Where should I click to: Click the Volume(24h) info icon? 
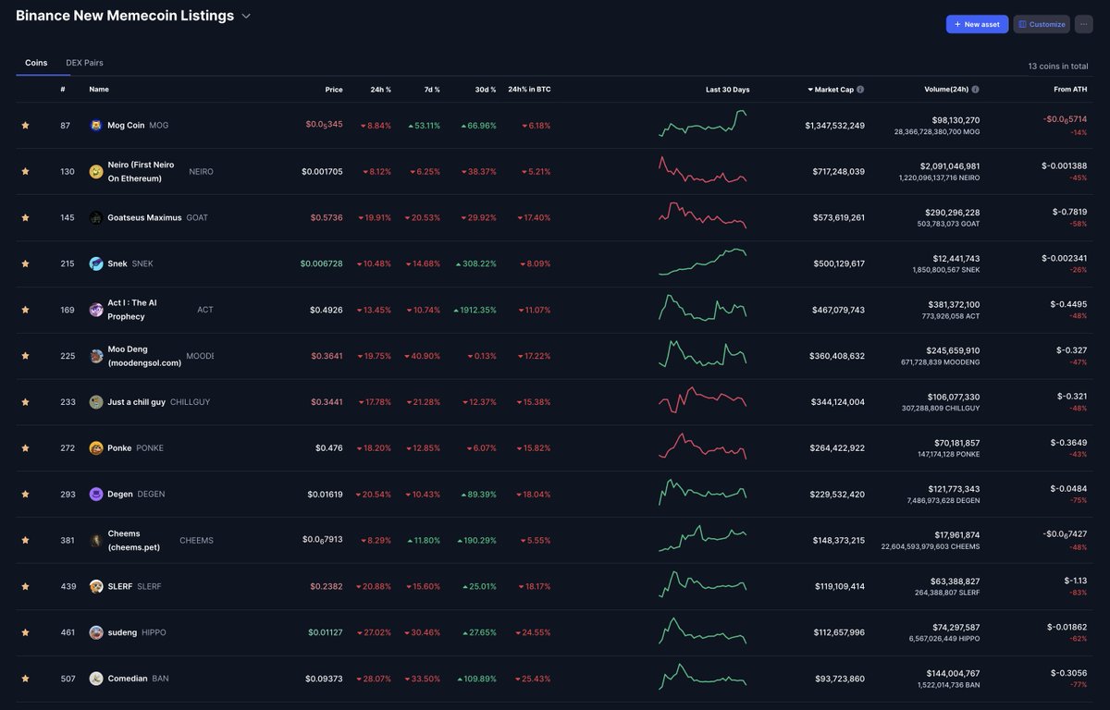point(975,90)
